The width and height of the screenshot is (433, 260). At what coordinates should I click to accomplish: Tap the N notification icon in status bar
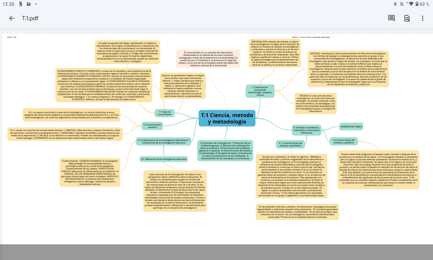(20, 4)
